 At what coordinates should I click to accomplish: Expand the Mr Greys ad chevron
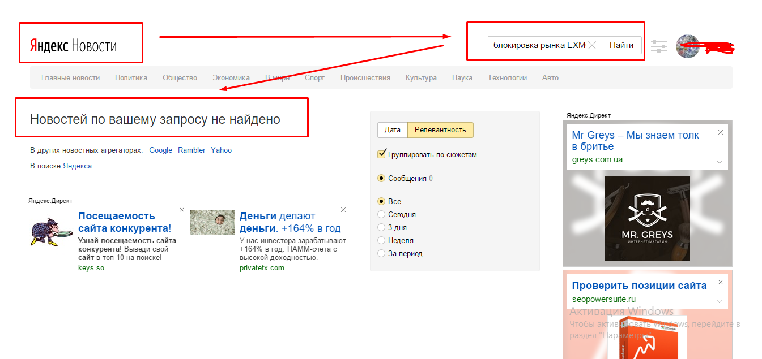(720, 162)
